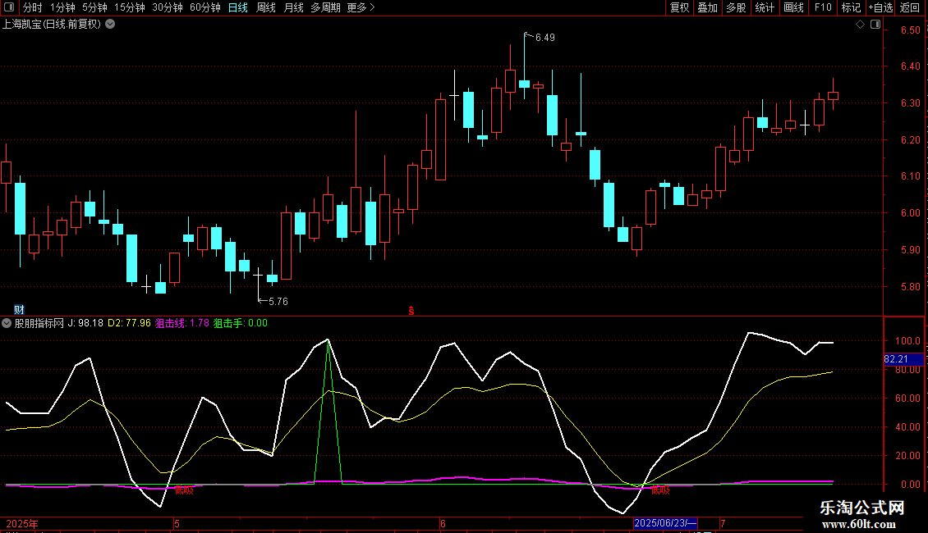Toggle the right info panel icon
The height and width of the screenshot is (533, 928).
pyautogui.click(x=875, y=25)
